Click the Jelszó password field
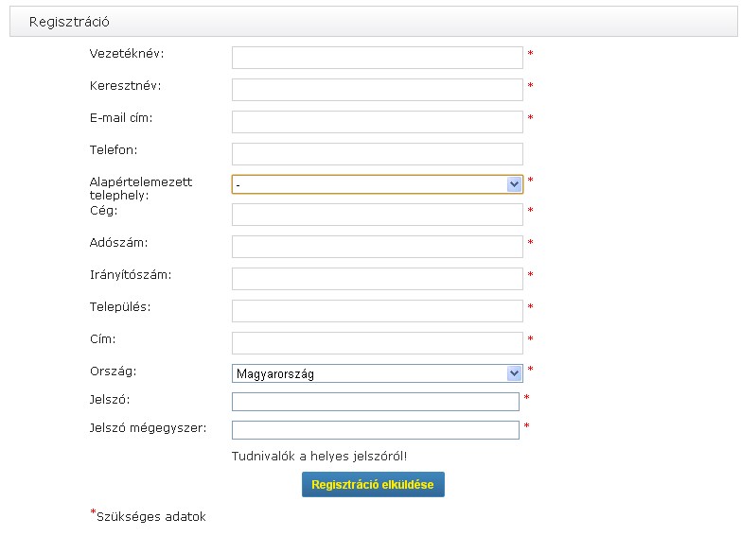741x553 pixels. 375,402
